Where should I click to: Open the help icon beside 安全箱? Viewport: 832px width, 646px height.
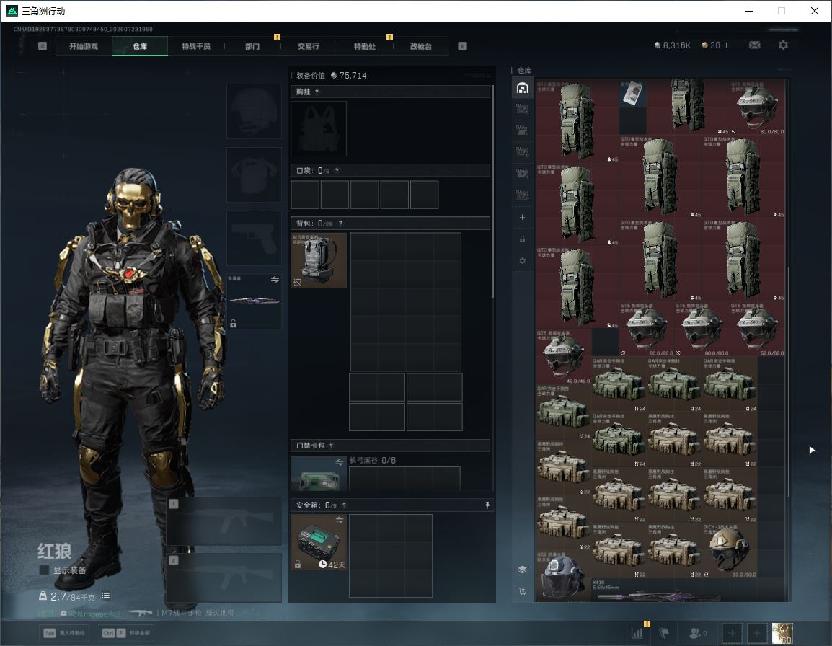click(344, 505)
